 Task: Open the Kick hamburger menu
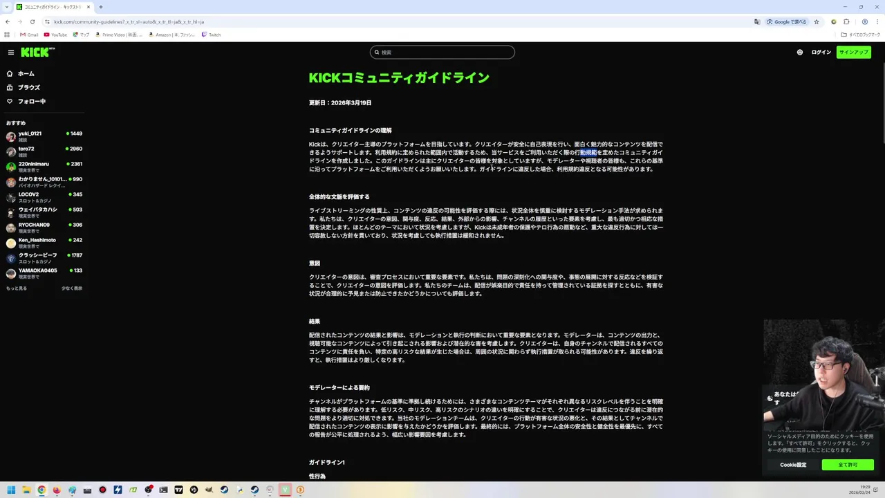(11, 52)
